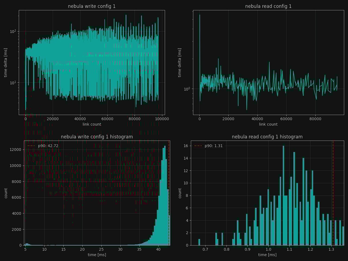This screenshot has height=261, width=348.
Task: Click the "1.3" time tick on read histogram
Action: tap(331, 249)
